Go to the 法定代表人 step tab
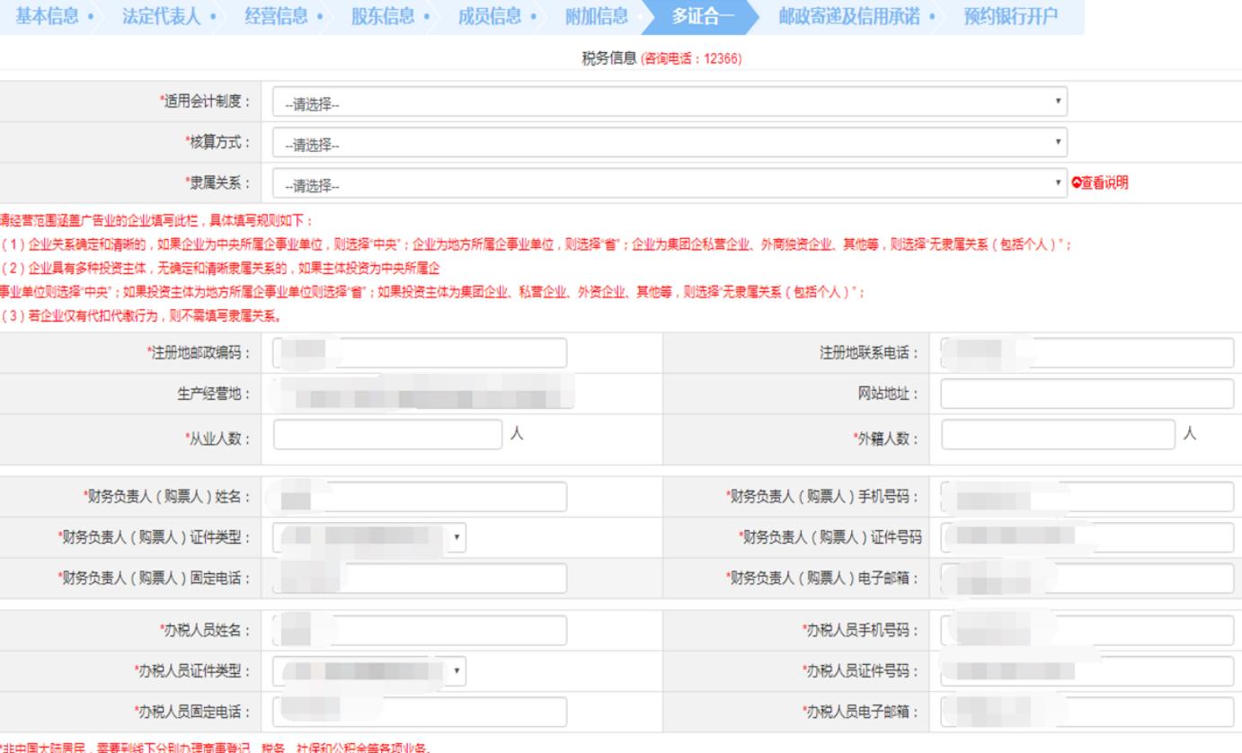Image resolution: width=1242 pixels, height=753 pixels. (x=161, y=18)
